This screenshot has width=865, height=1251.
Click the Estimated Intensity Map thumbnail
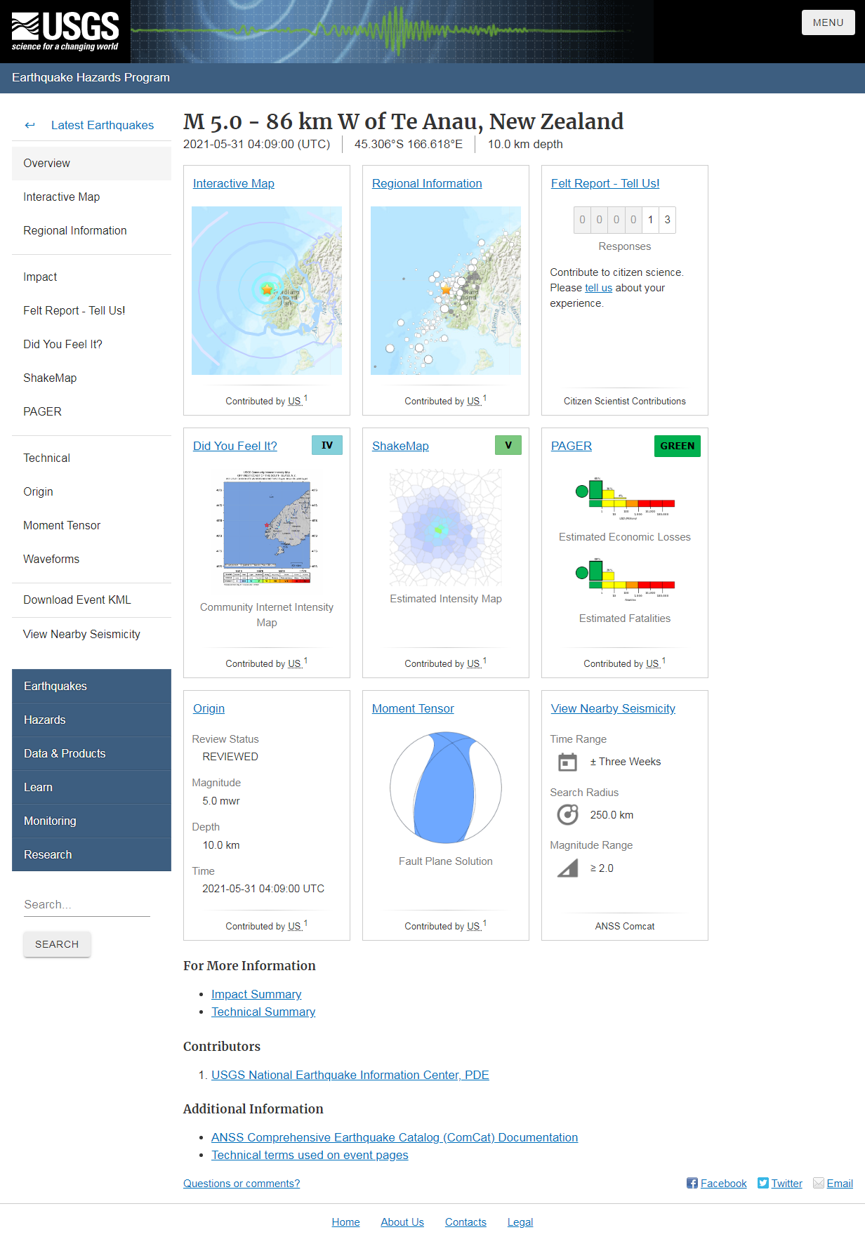point(446,528)
